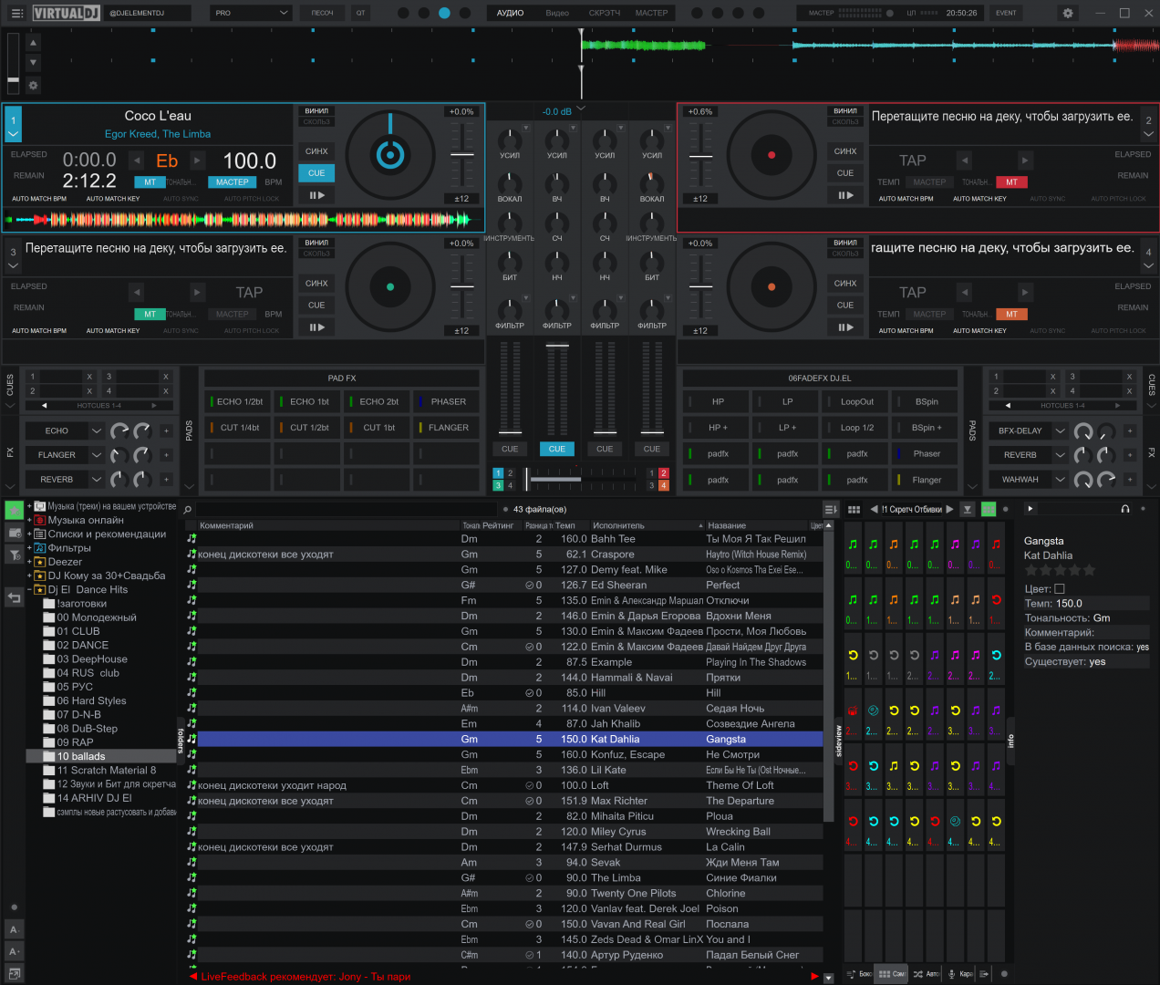Play the prelisten preview
Image resolution: width=1160 pixels, height=985 pixels.
[x=1031, y=509]
